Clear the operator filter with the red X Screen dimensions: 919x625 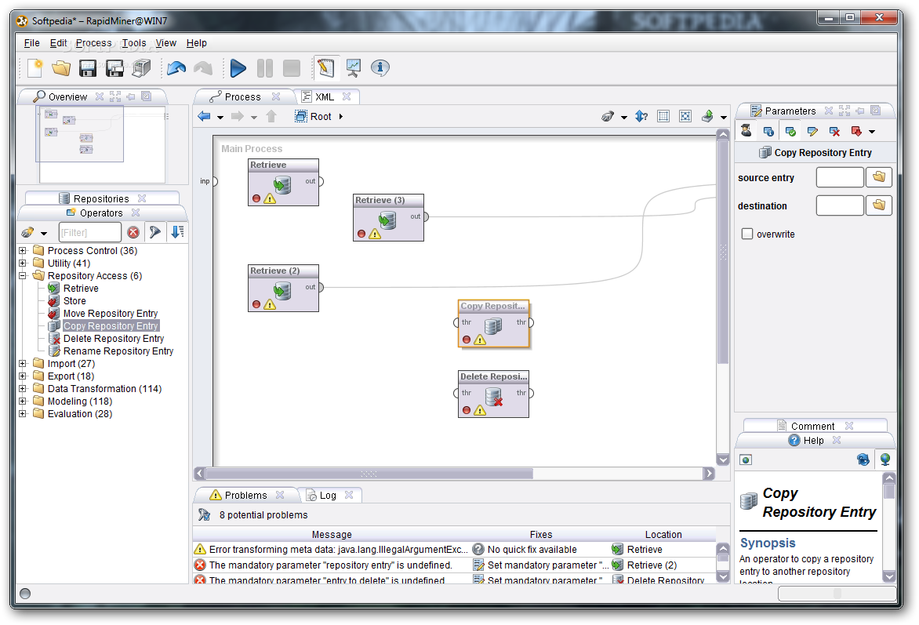click(133, 232)
